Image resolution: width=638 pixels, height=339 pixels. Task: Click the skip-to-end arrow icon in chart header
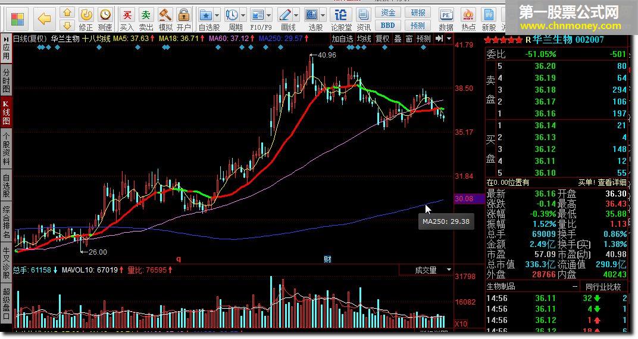(x=439, y=39)
